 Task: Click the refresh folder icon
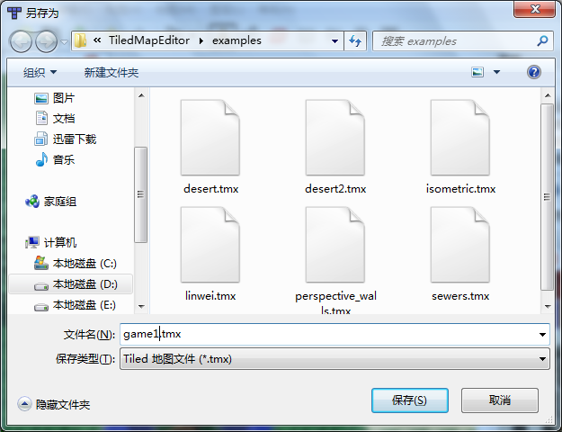[355, 40]
